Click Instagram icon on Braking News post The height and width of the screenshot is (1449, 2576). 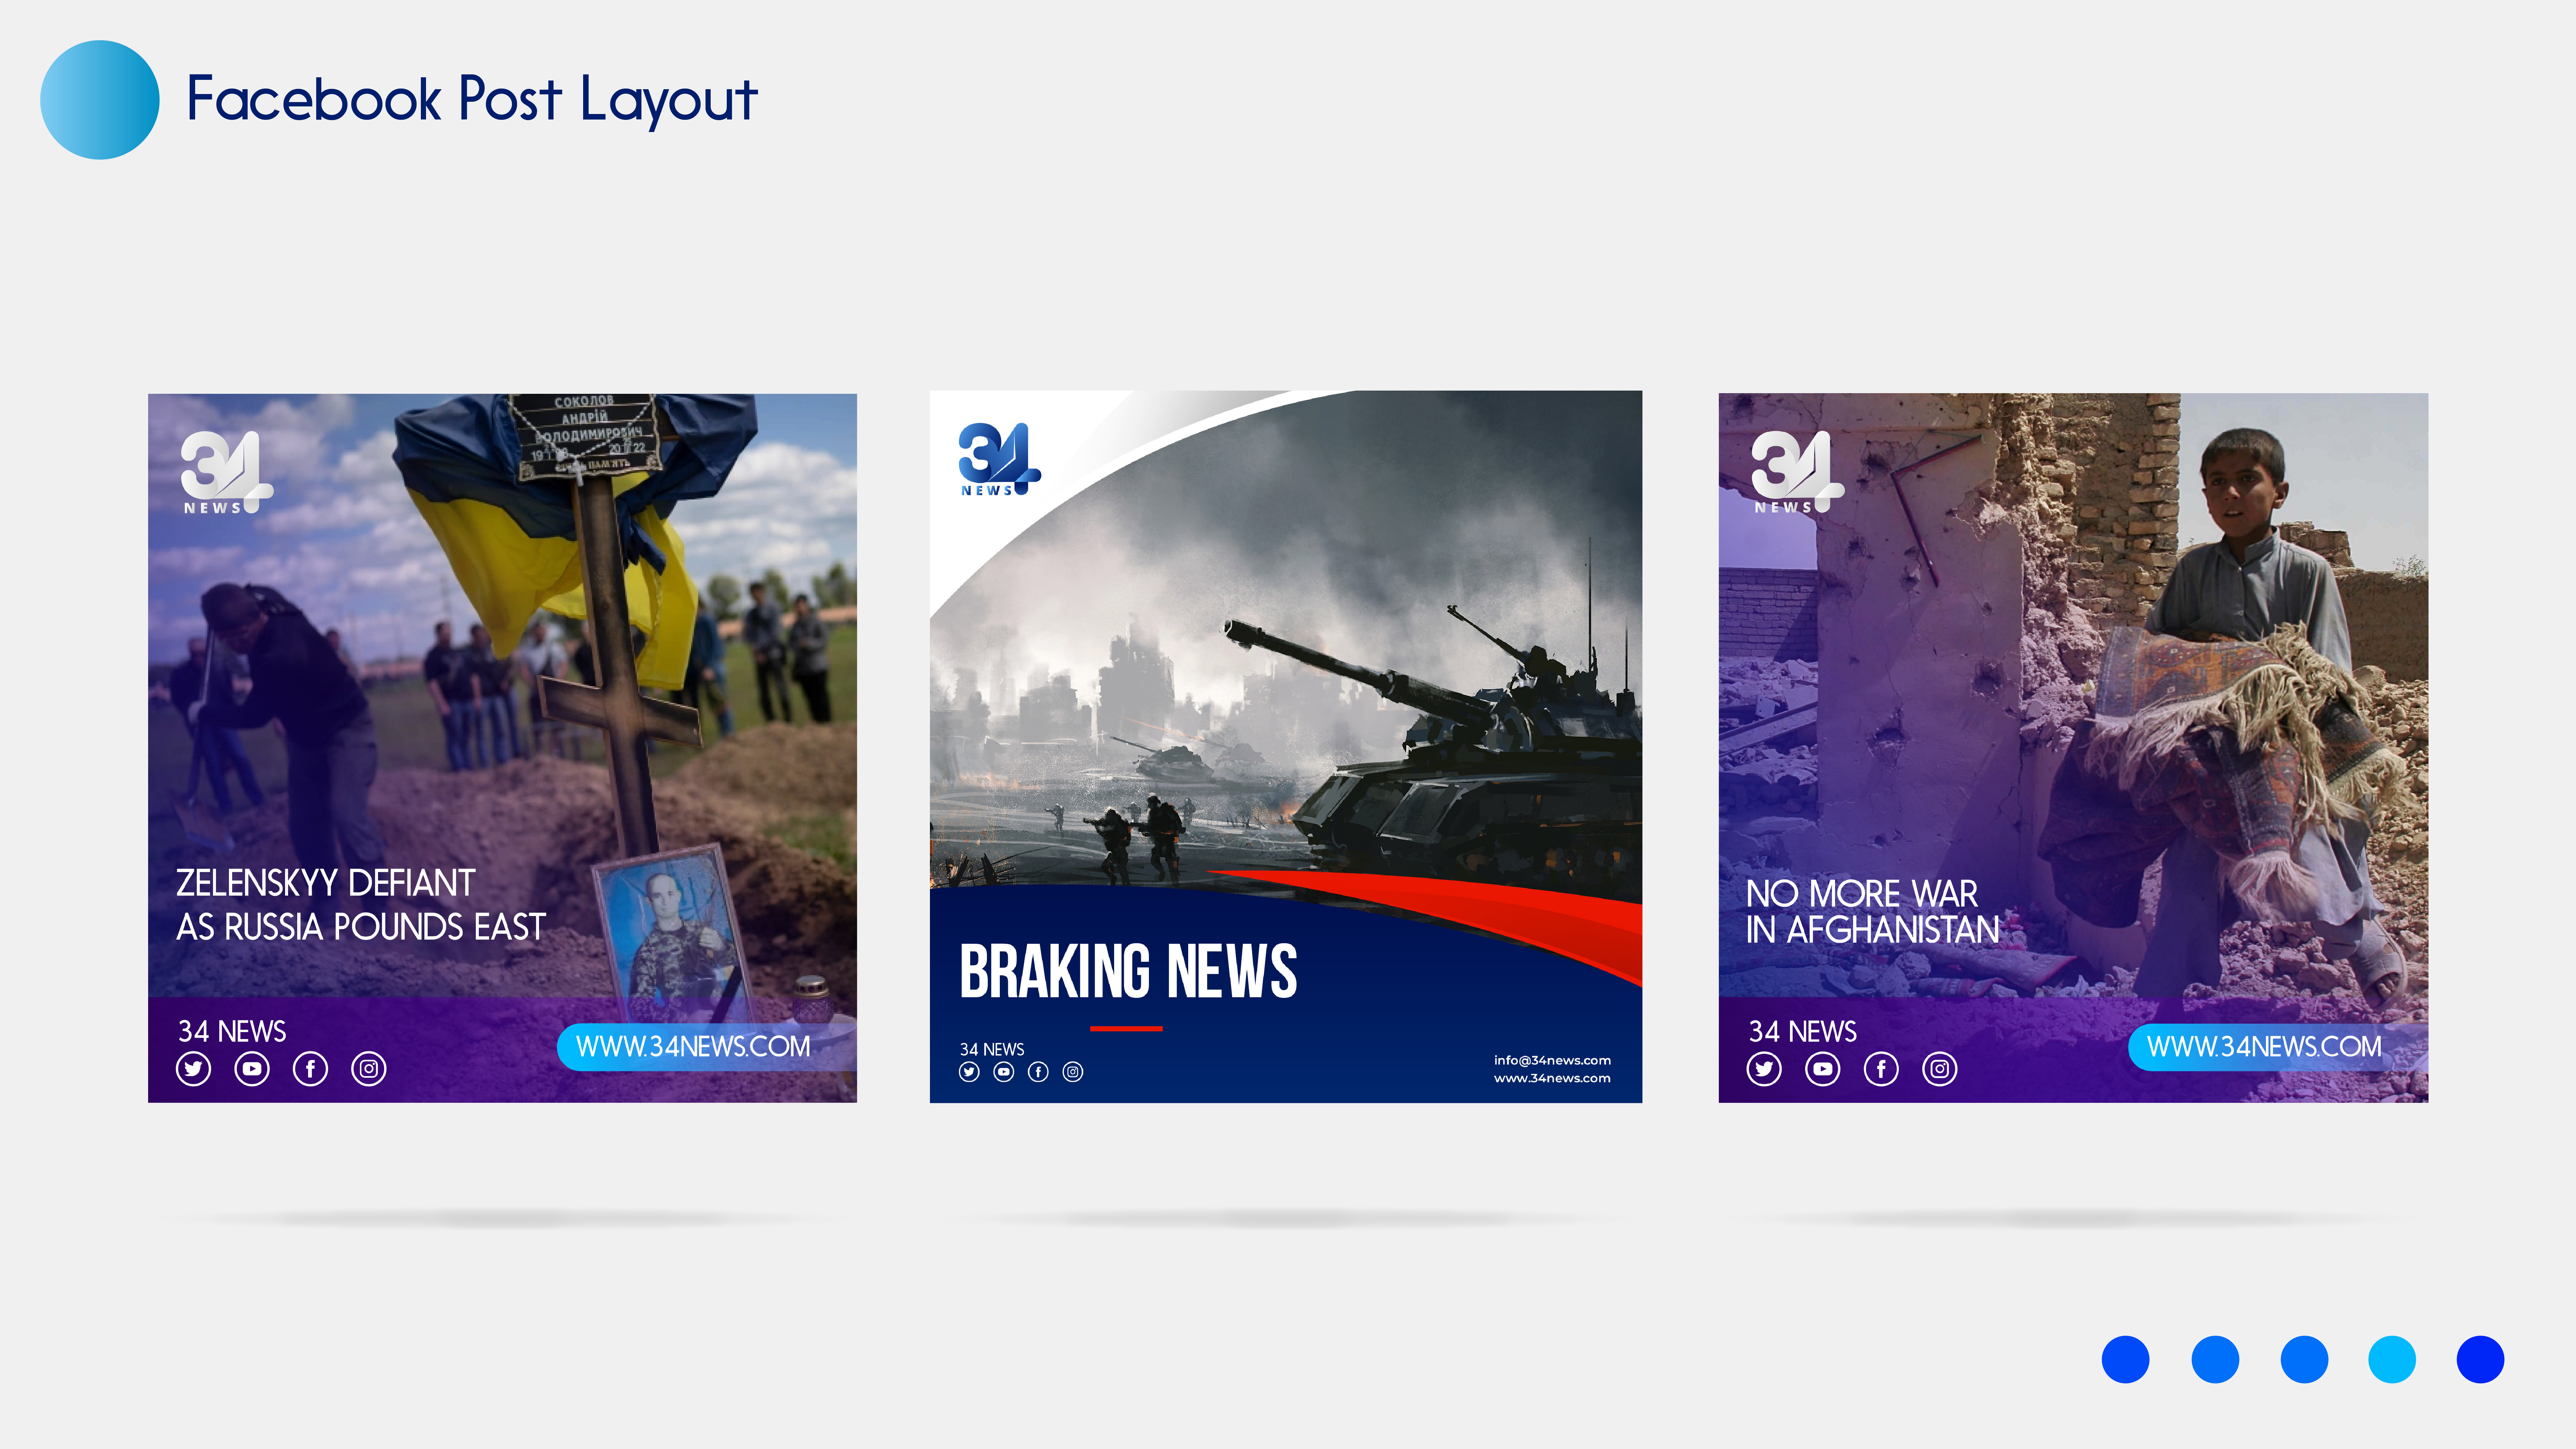1073,1072
